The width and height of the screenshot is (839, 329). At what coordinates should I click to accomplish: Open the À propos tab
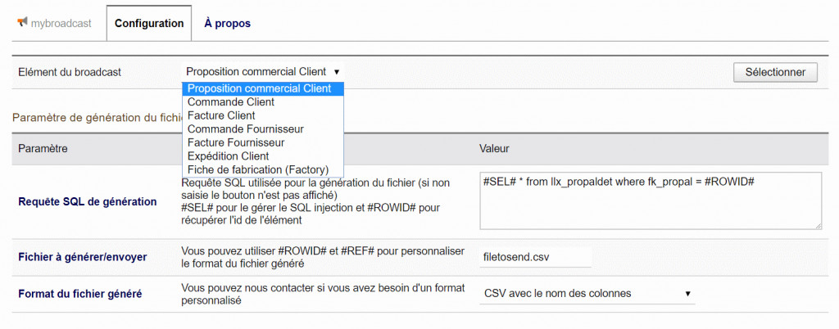coord(227,23)
